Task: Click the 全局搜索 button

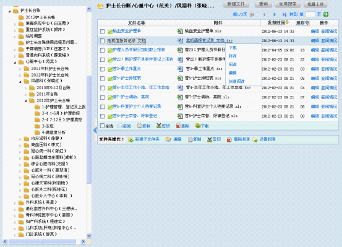Action: (x=288, y=4)
